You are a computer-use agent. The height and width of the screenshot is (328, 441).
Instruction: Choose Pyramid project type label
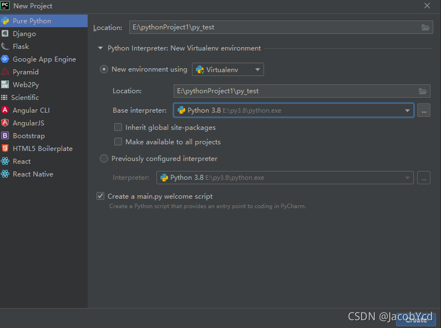(x=26, y=72)
